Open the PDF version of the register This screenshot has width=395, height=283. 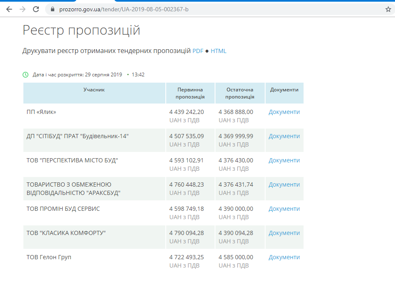[198, 51]
